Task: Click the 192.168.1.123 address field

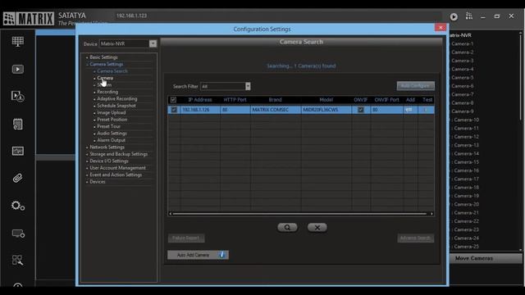Action: (x=131, y=16)
